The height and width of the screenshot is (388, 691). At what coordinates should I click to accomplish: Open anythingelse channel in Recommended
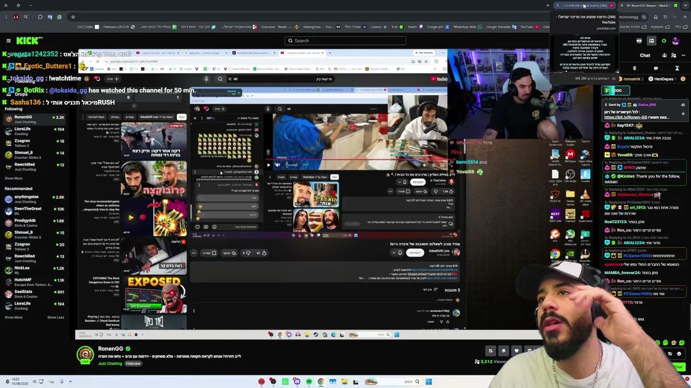(x=33, y=199)
